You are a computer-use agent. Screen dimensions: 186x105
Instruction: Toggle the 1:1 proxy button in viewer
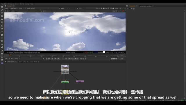[120, 8]
